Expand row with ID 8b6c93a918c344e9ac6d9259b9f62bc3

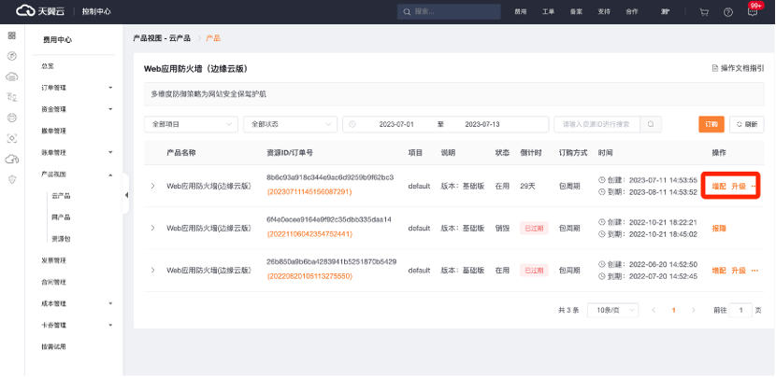(x=153, y=187)
